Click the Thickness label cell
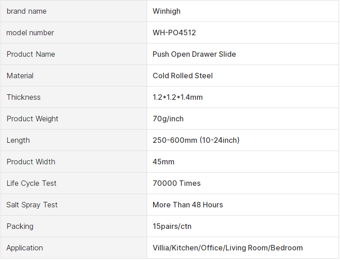 [23, 97]
